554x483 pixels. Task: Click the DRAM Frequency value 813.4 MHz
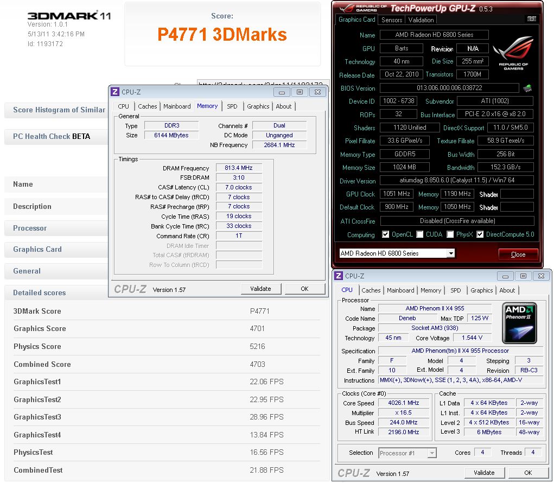click(239, 168)
